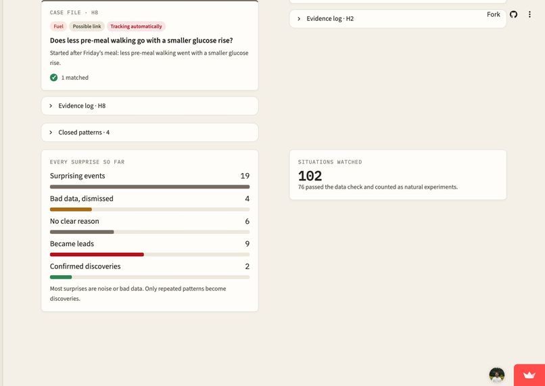Expand the Evidence log H2 section

398,19
